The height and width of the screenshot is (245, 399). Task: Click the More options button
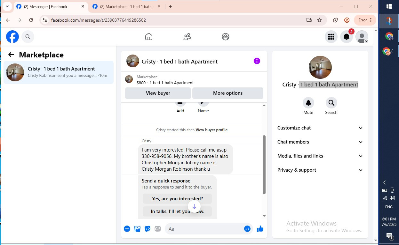point(228,93)
